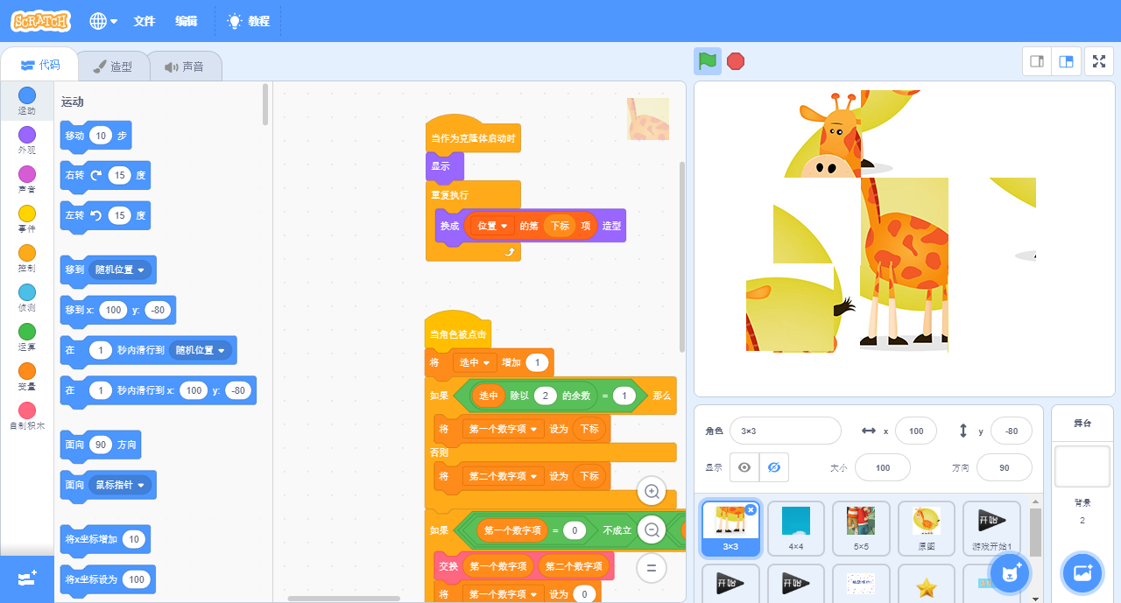
Task: Click the sprite y position field
Action: click(1012, 431)
